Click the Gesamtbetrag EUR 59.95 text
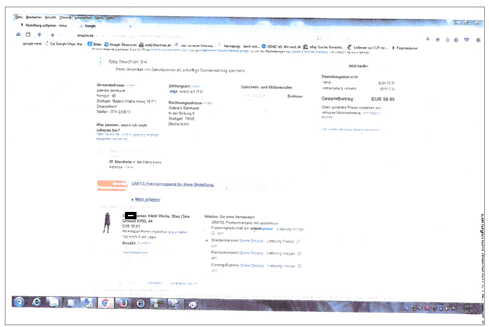Image resolution: width=489 pixels, height=327 pixels. [358, 99]
